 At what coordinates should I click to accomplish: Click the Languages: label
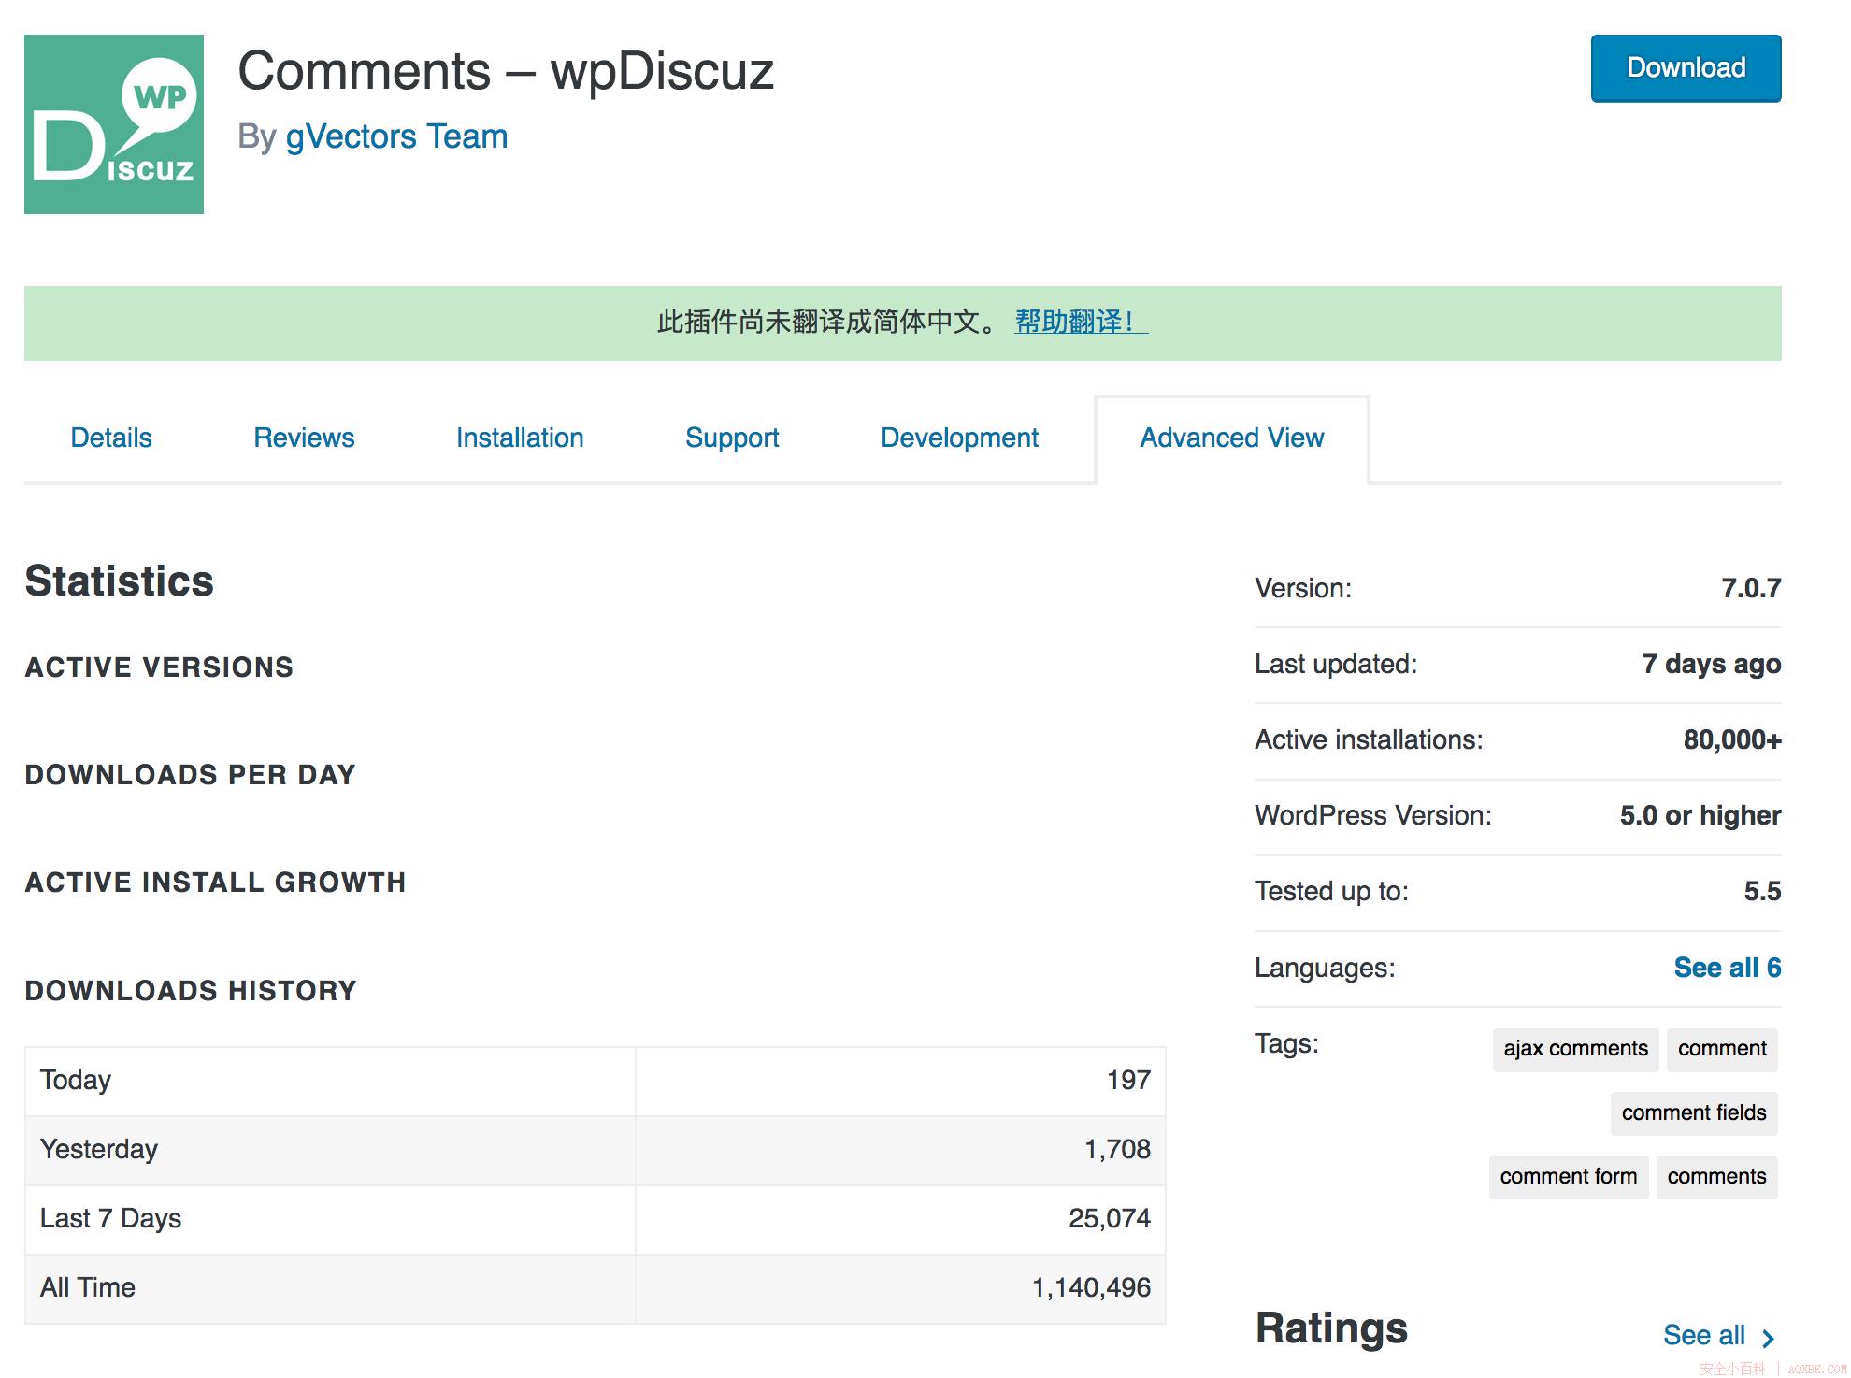[1325, 969]
